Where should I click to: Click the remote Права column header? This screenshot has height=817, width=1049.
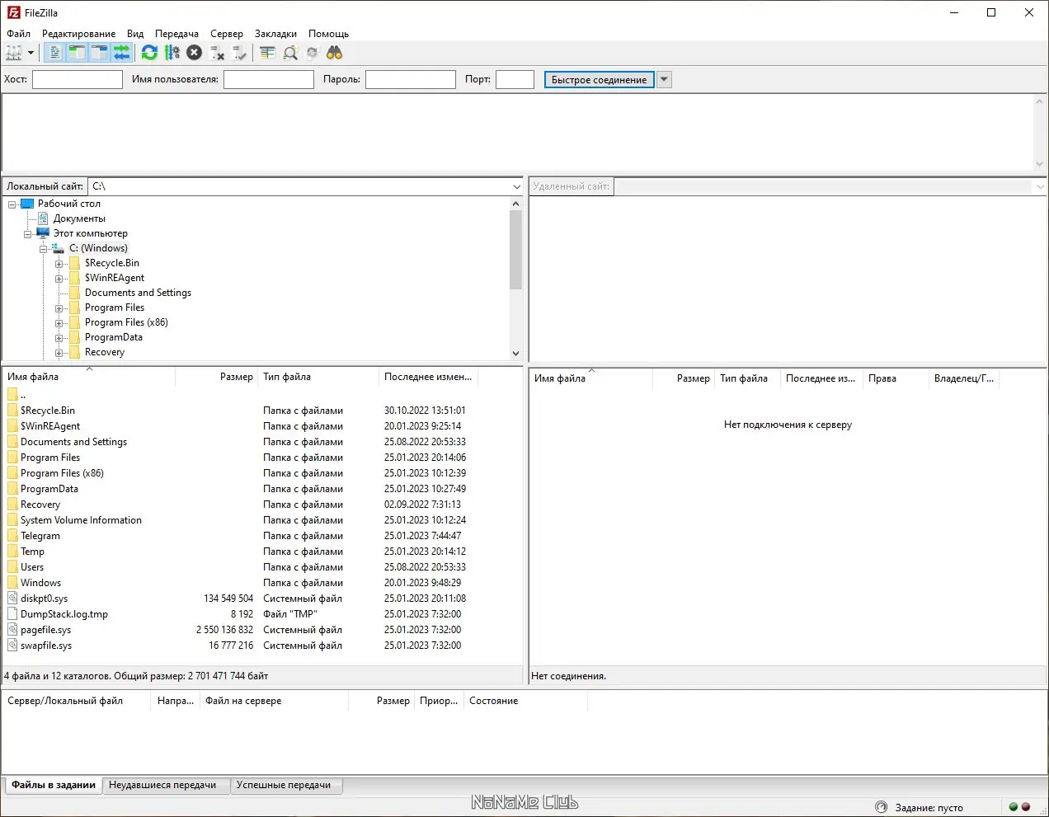pos(896,378)
